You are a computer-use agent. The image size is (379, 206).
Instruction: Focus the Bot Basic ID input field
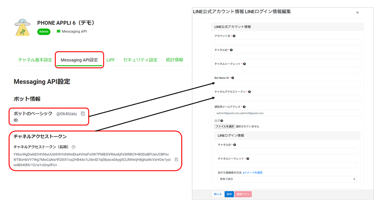click(x=287, y=84)
